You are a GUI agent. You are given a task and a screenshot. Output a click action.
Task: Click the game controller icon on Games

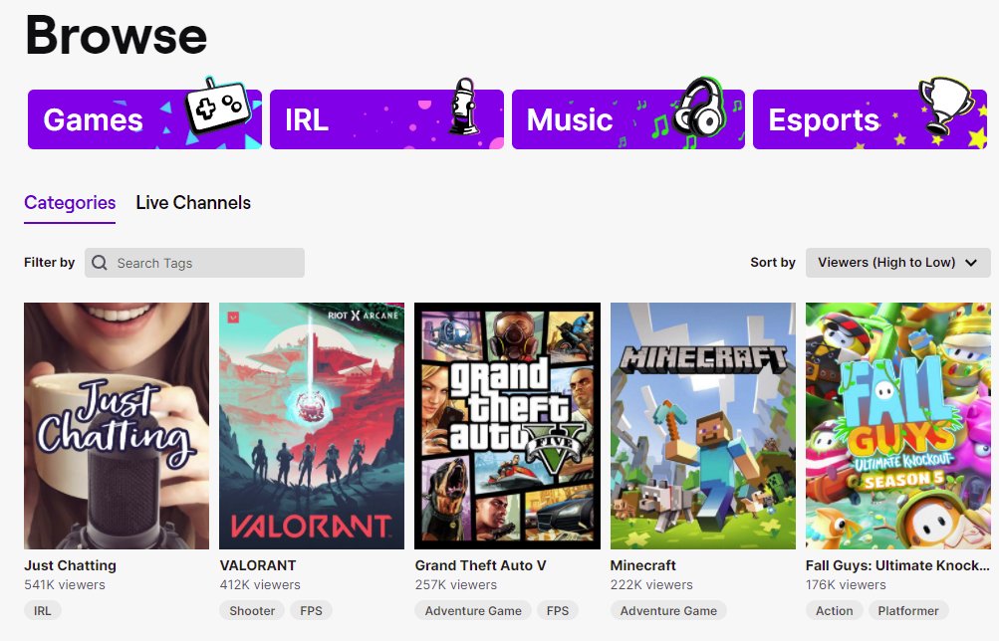tap(218, 105)
